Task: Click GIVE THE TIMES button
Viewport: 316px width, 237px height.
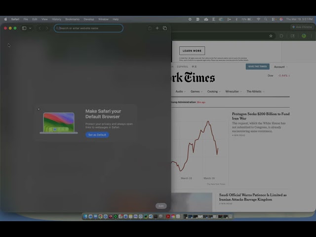Action: 258,67
